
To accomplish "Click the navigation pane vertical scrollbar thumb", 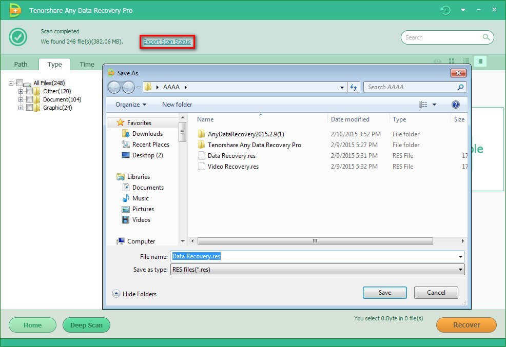I will point(182,132).
